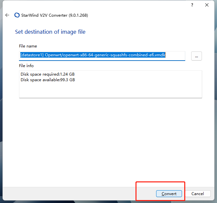Start conversion with the Convert button
Screen dimensions: 217x203
point(169,194)
